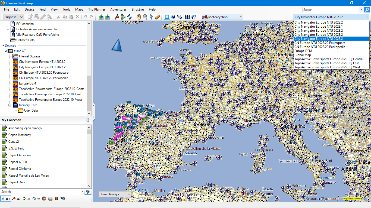Open the BirdsEye menu
Screen dimensions: 371x208
pos(138,9)
